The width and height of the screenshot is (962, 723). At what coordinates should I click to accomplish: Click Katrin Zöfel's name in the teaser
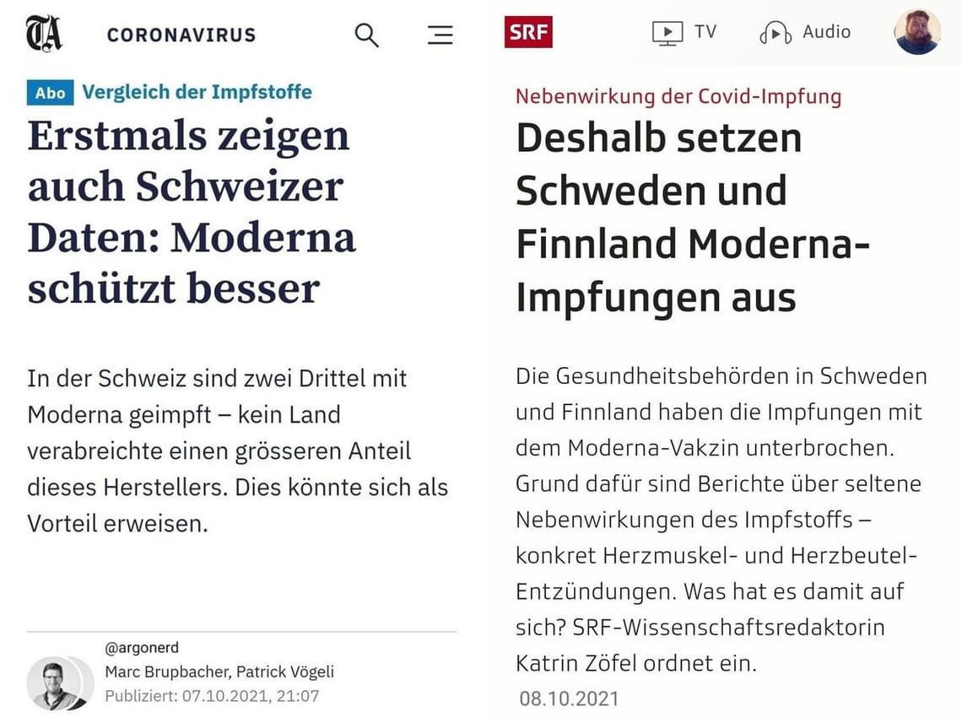[x=570, y=663]
